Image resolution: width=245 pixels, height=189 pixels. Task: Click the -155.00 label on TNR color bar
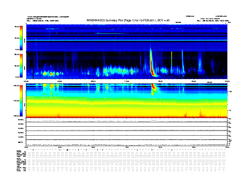pyautogui.click(x=16, y=116)
